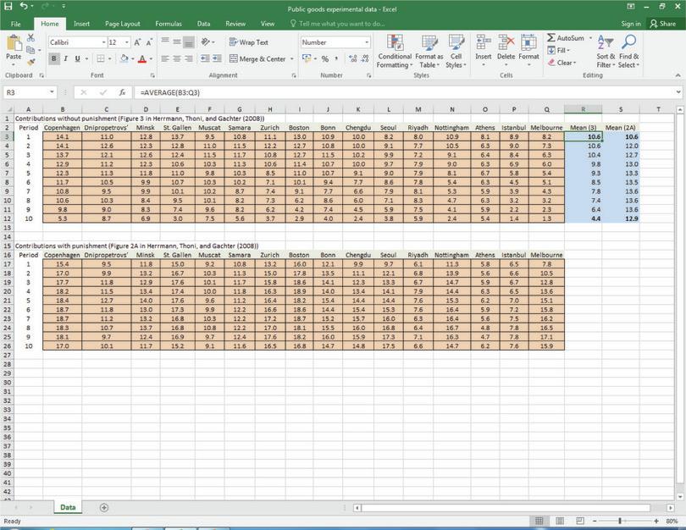The height and width of the screenshot is (530, 686).
Task: Activate the Format Painter
Action: [x=30, y=62]
